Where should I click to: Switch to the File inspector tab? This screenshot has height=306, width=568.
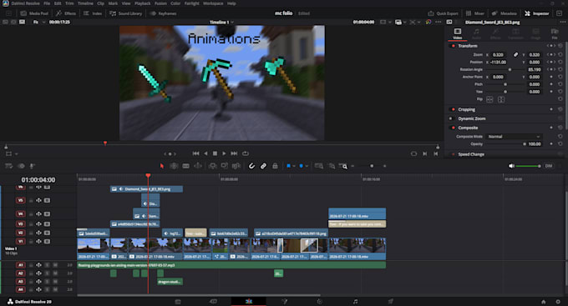coord(555,33)
